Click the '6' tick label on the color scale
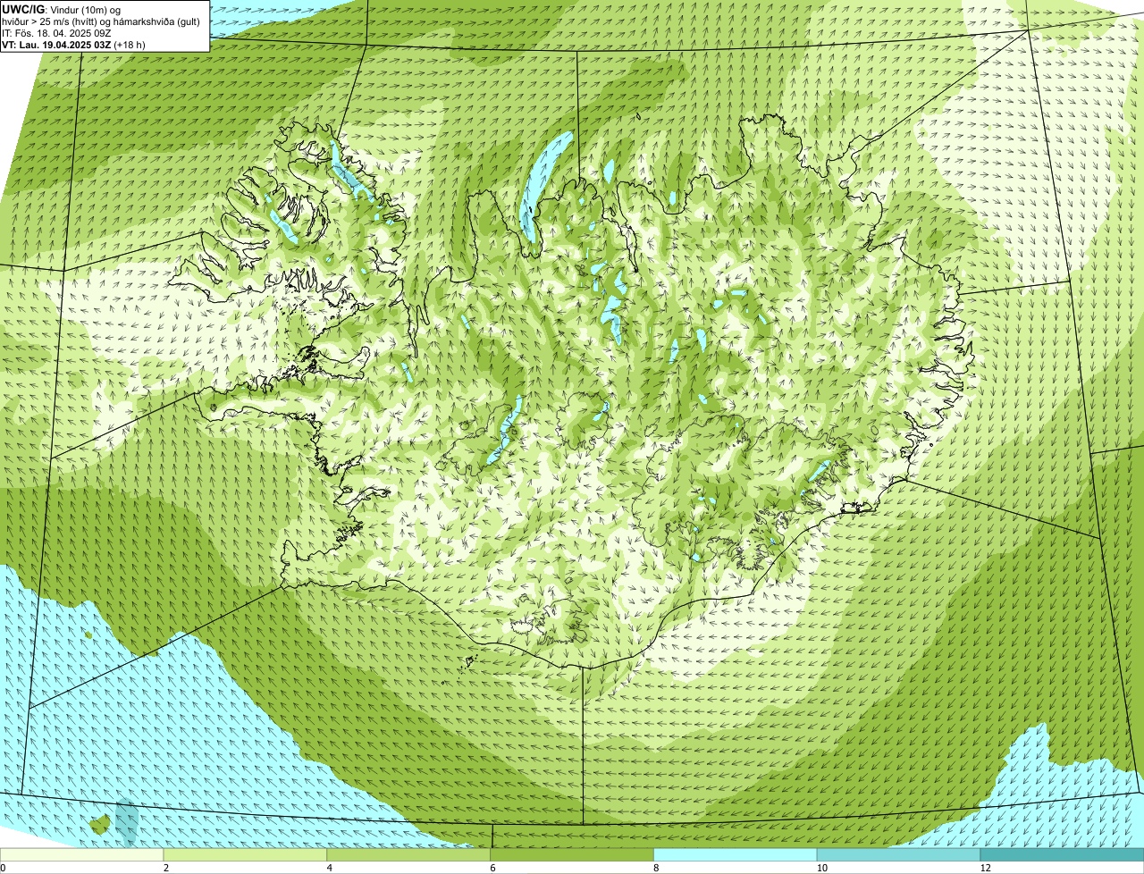This screenshot has width=1144, height=874. click(x=492, y=868)
